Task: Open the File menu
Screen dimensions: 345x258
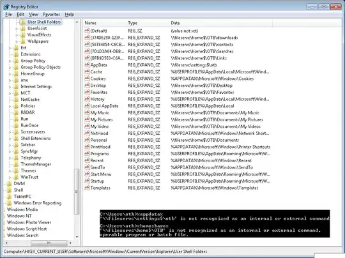Action: [x=8, y=15]
